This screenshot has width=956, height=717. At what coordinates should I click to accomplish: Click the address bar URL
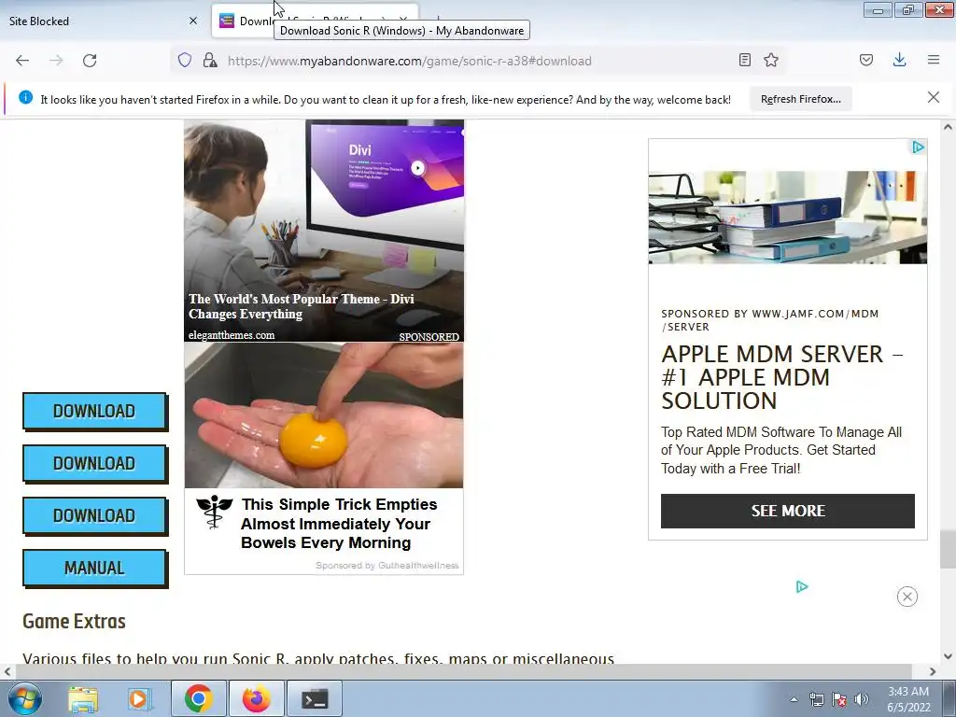pos(409,61)
